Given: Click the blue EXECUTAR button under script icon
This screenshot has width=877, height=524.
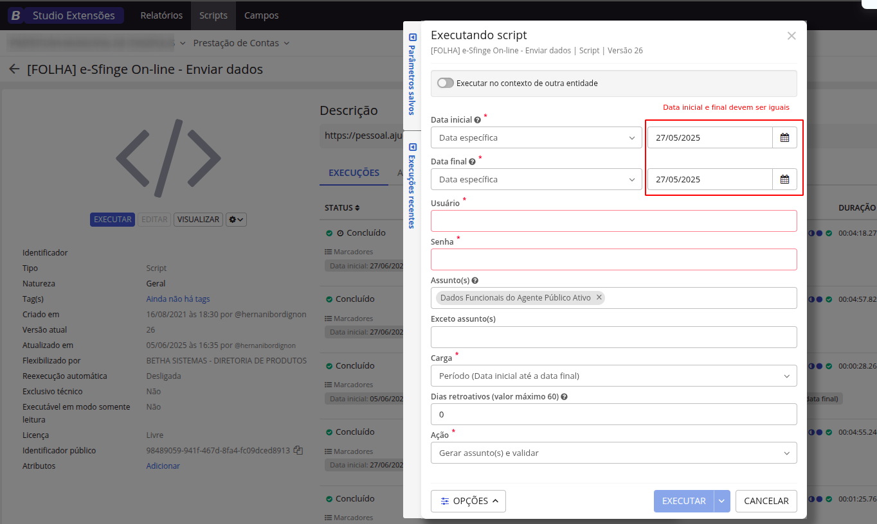Looking at the screenshot, I should click(x=113, y=220).
